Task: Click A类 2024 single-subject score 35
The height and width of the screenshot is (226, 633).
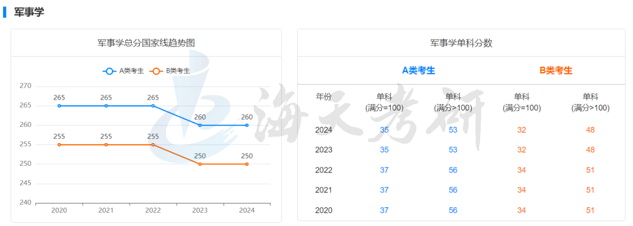Action: pos(384,130)
